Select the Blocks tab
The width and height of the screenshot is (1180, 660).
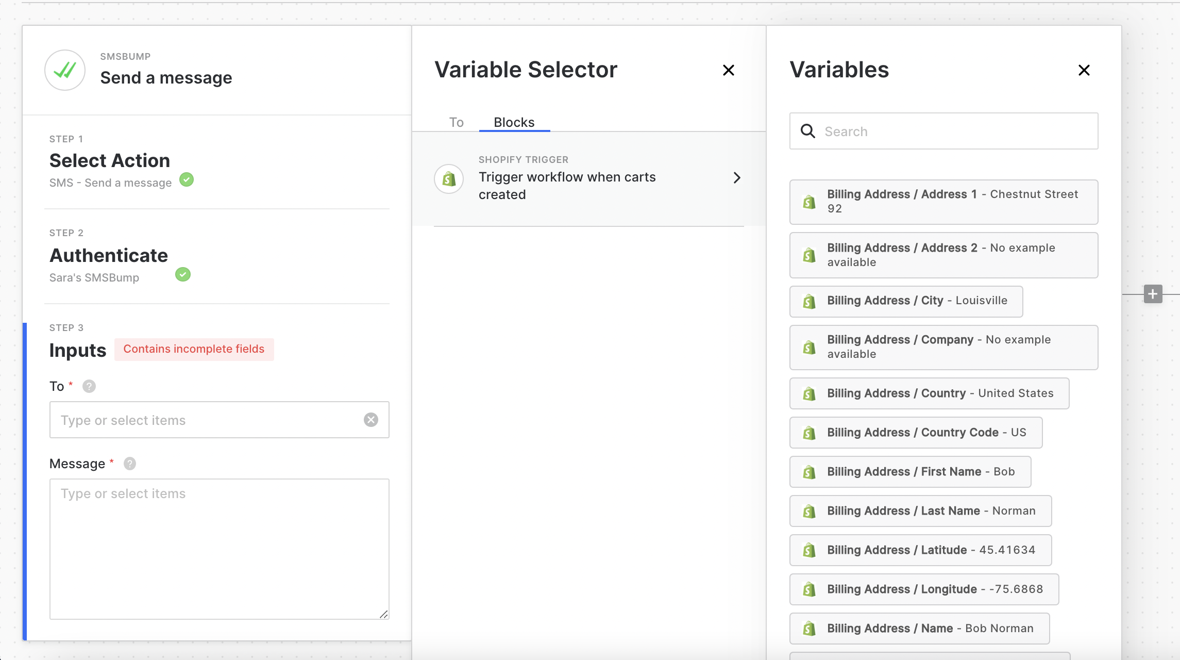(x=514, y=122)
